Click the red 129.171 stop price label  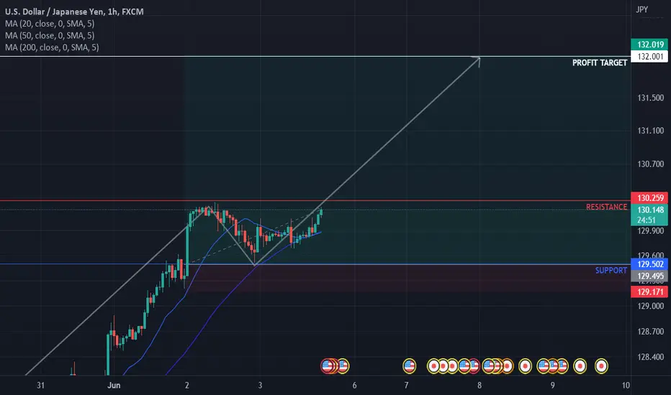[649, 292]
